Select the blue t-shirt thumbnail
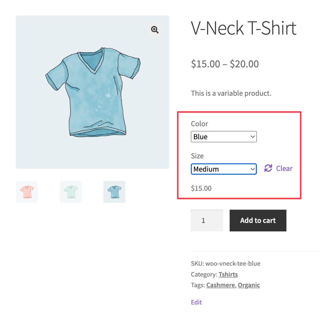This screenshot has width=320, height=321. (114, 192)
